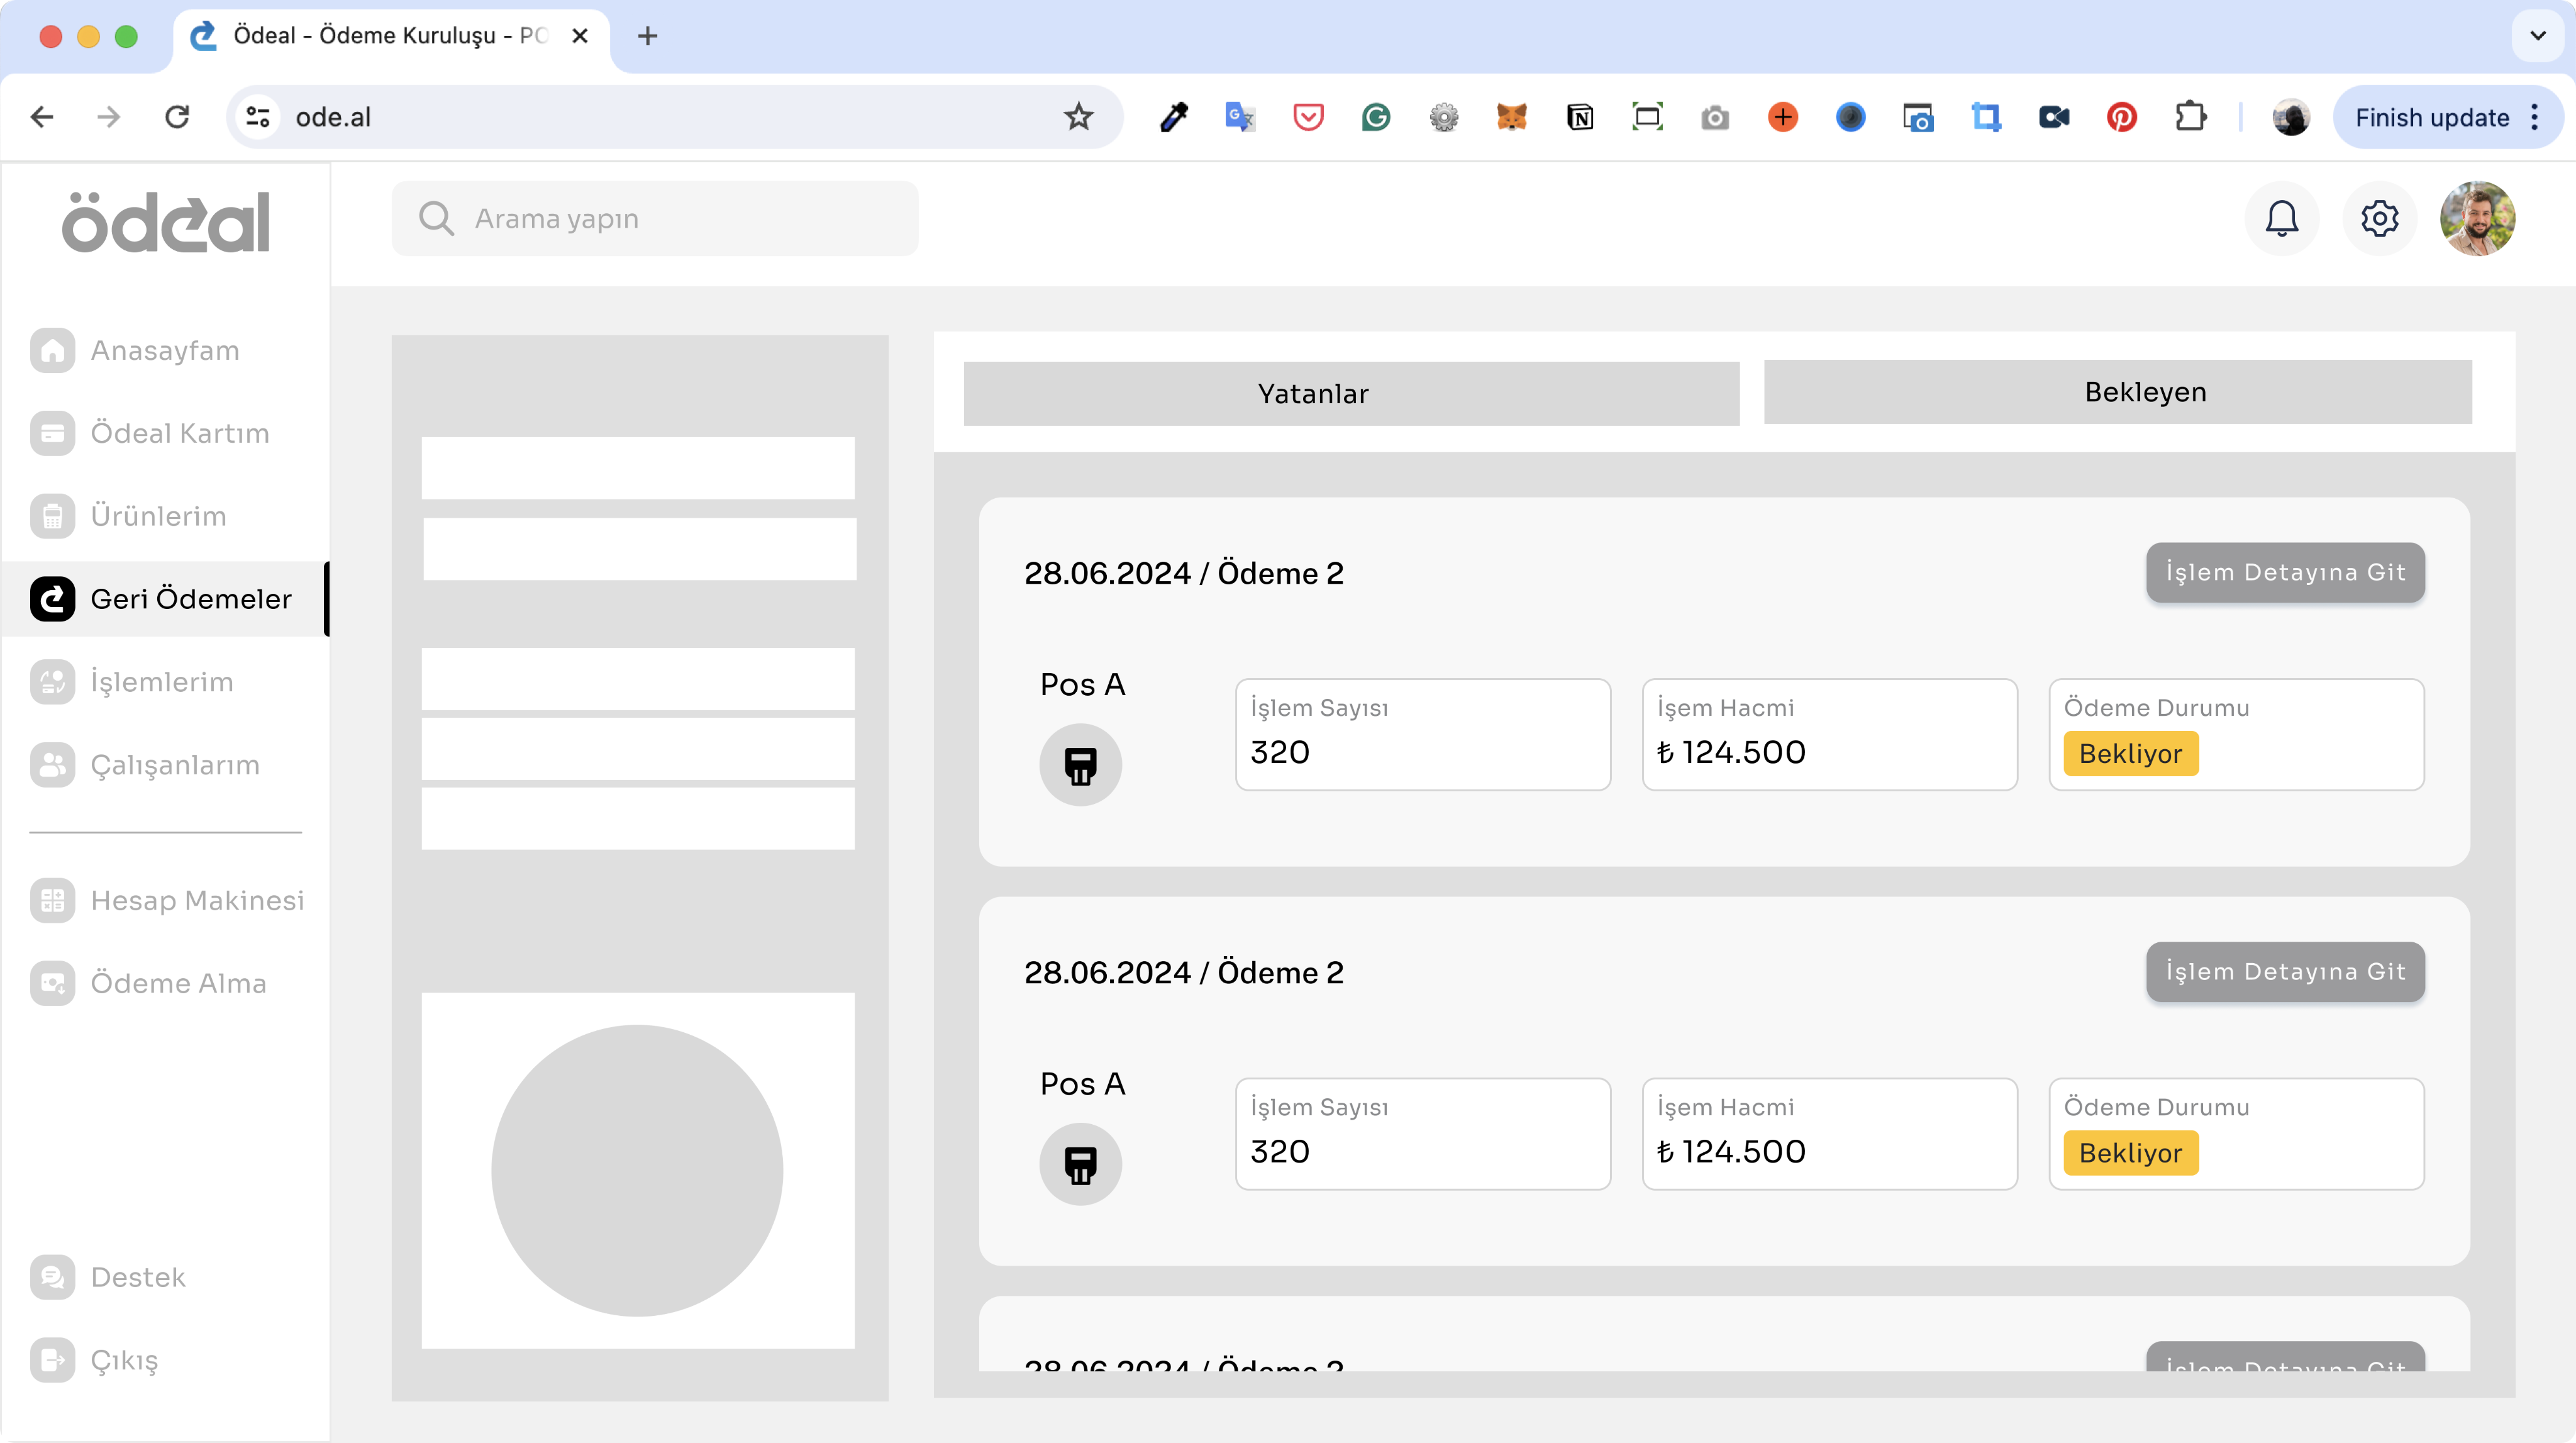The width and height of the screenshot is (2576, 1443).
Task: Go back with browser back arrow
Action: (x=42, y=117)
